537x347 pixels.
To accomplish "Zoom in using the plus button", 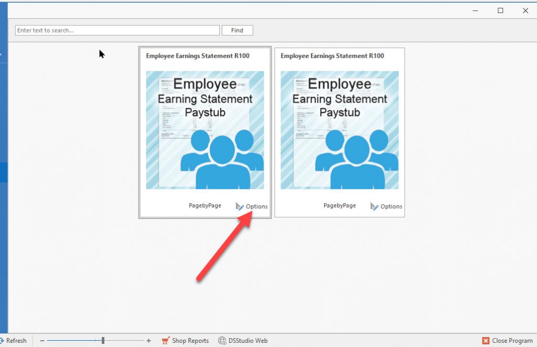I will pos(149,341).
